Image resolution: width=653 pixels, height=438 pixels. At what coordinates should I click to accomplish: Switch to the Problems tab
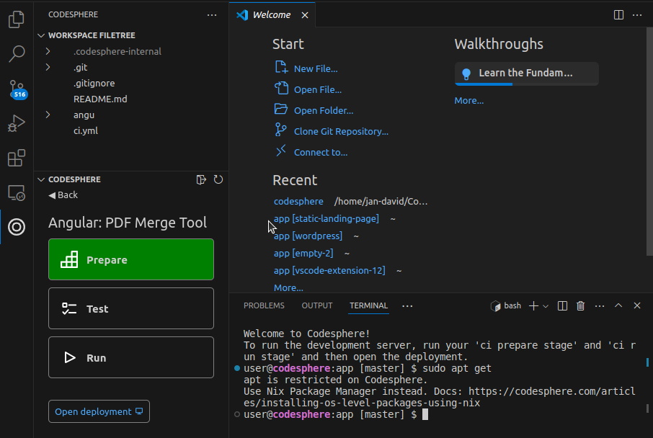pyautogui.click(x=264, y=305)
